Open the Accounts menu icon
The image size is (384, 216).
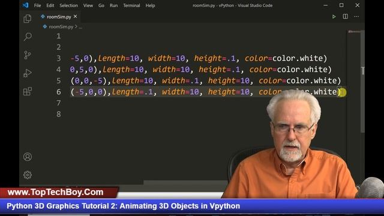28,157
